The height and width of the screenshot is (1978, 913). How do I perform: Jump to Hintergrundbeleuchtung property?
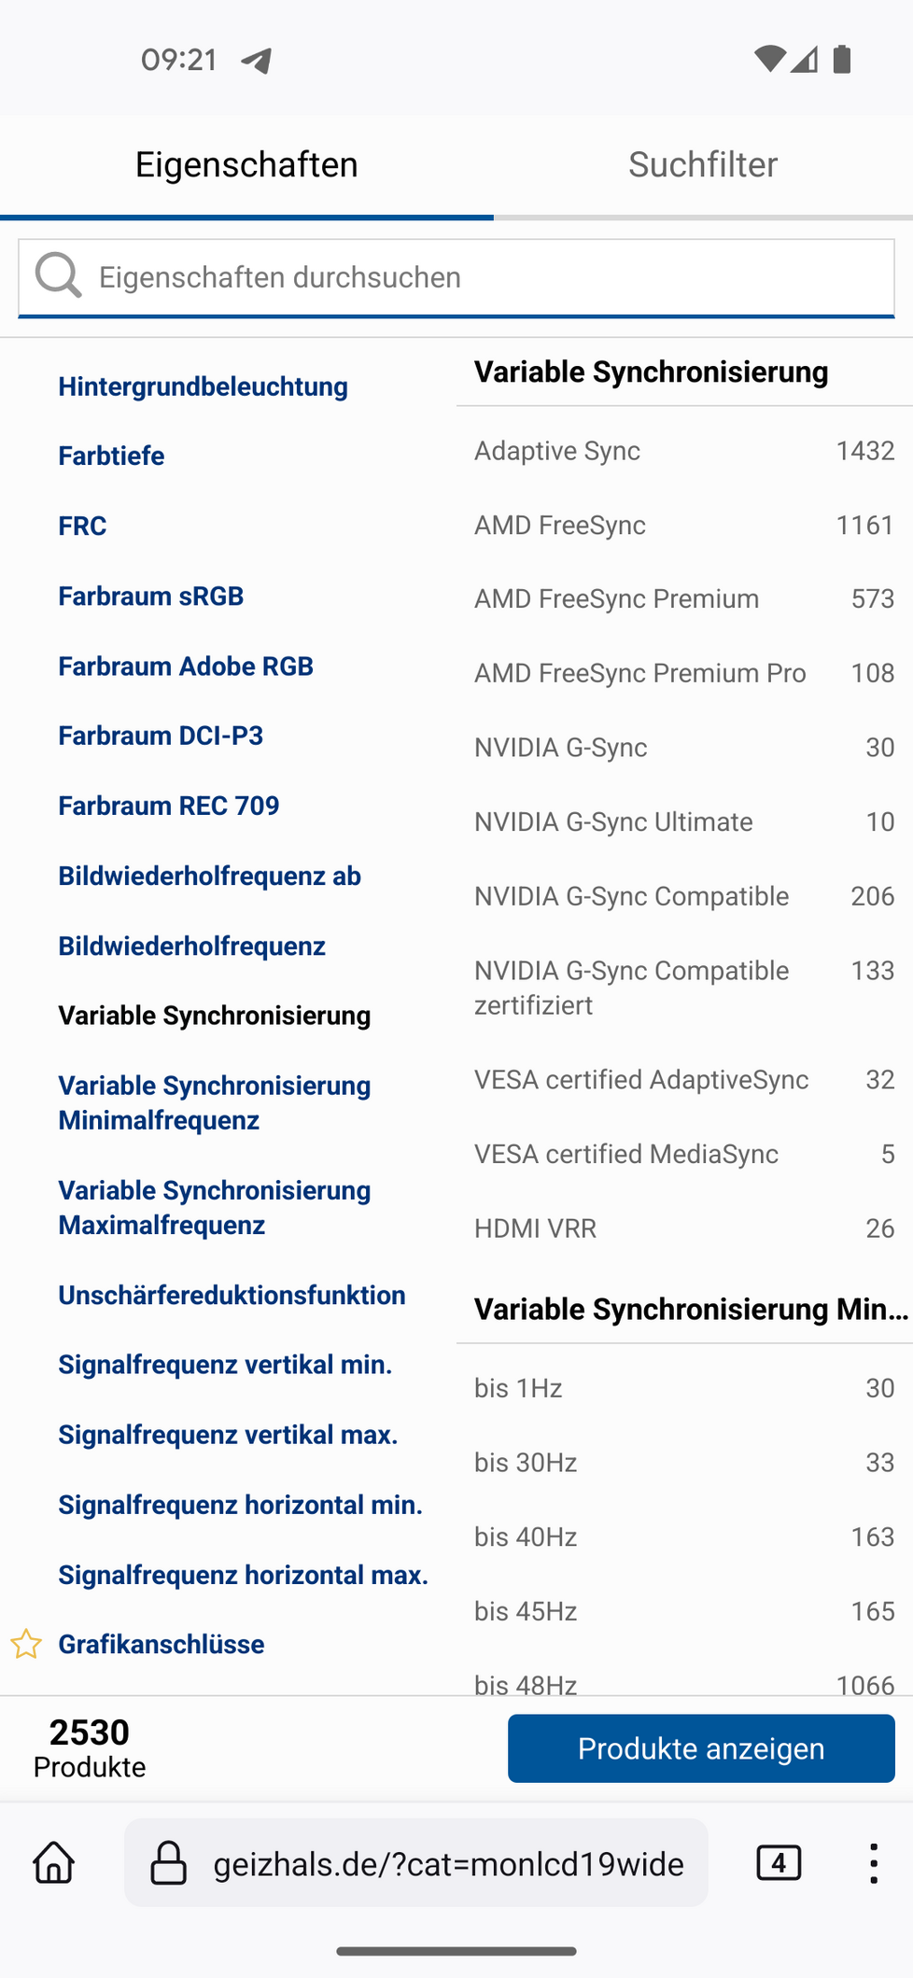coord(203,386)
